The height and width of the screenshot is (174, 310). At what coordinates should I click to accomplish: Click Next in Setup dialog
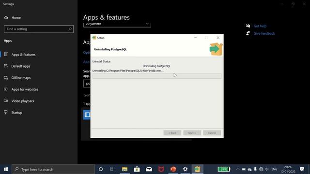click(x=192, y=133)
